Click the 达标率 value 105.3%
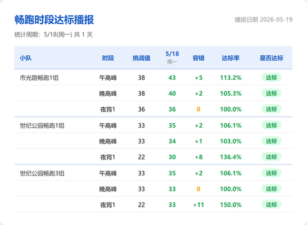The image size is (307, 225). pyautogui.click(x=231, y=94)
